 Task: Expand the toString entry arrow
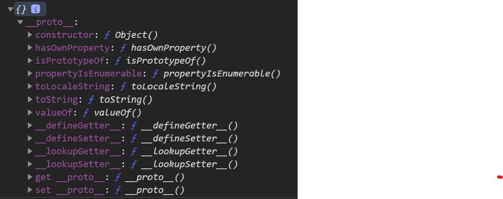(30, 99)
